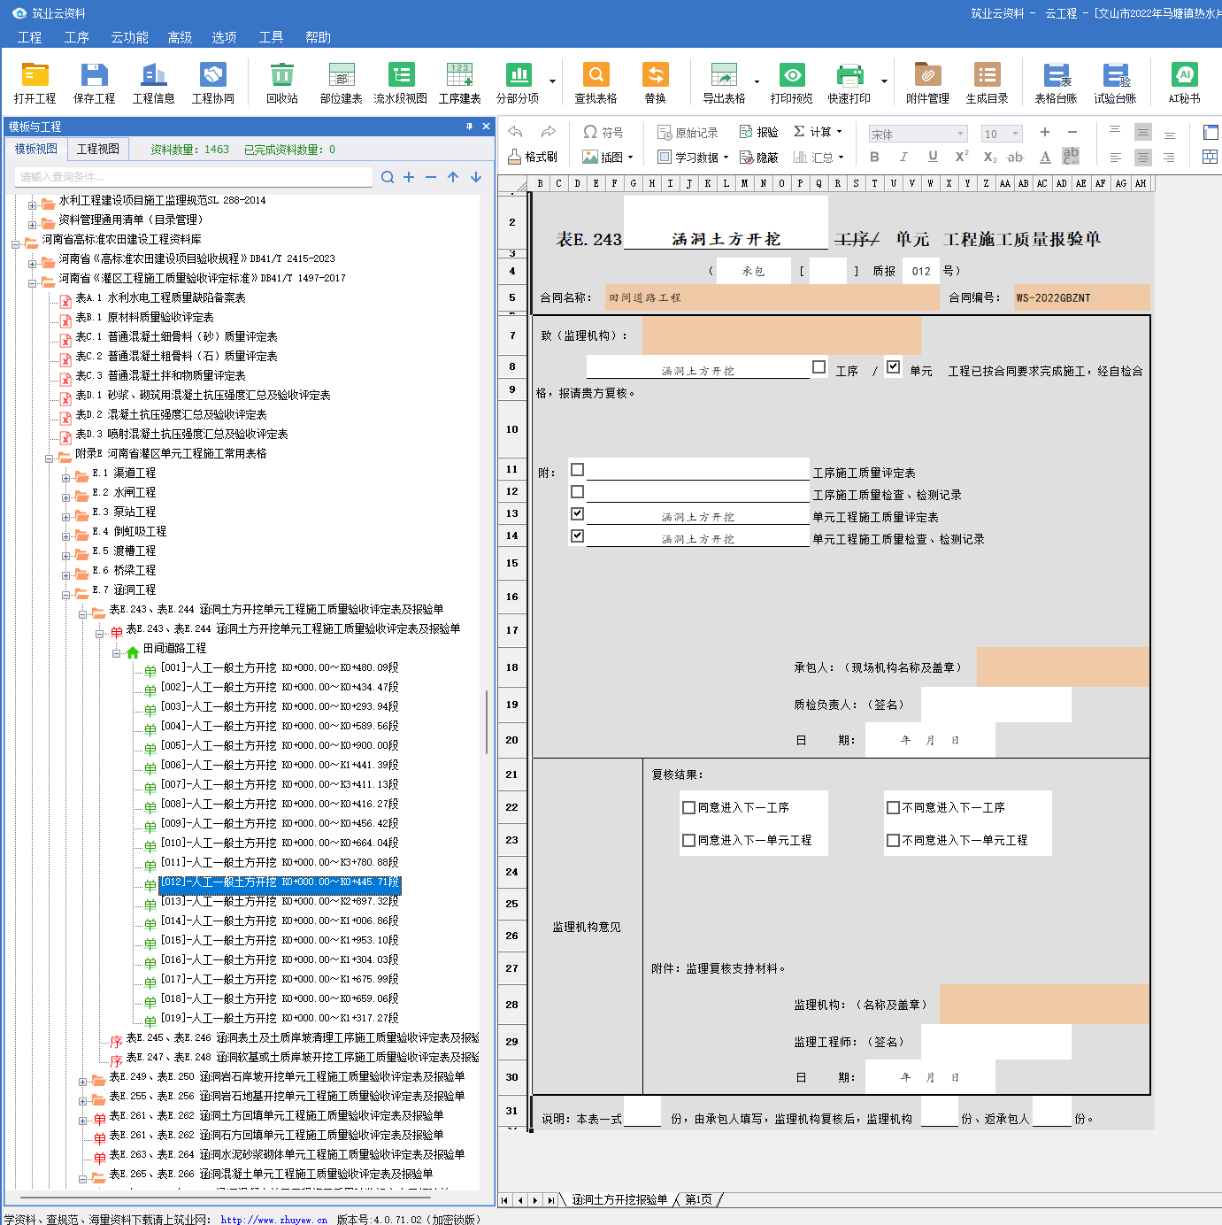Click the 工程协同 collaboration icon

click(x=212, y=83)
